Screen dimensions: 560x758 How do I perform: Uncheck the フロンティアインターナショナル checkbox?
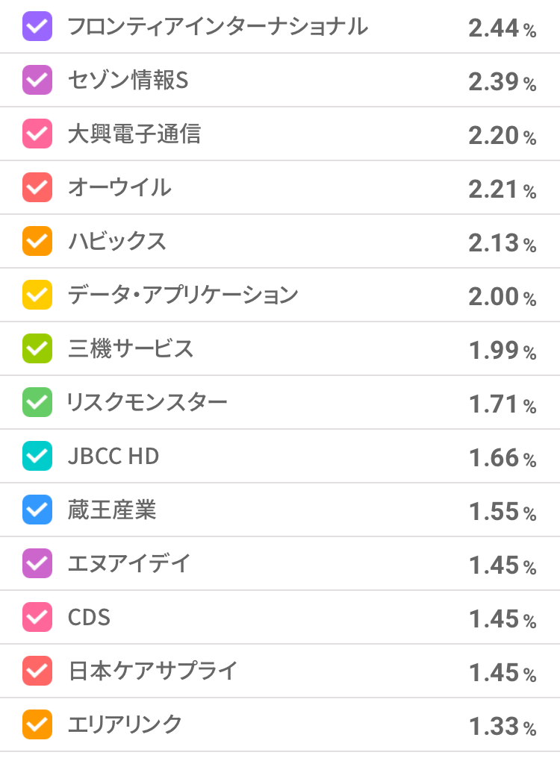(x=37, y=27)
